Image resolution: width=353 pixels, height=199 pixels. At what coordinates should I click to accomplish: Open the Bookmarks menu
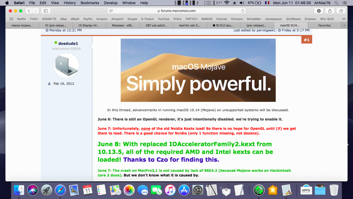[x=90, y=3]
